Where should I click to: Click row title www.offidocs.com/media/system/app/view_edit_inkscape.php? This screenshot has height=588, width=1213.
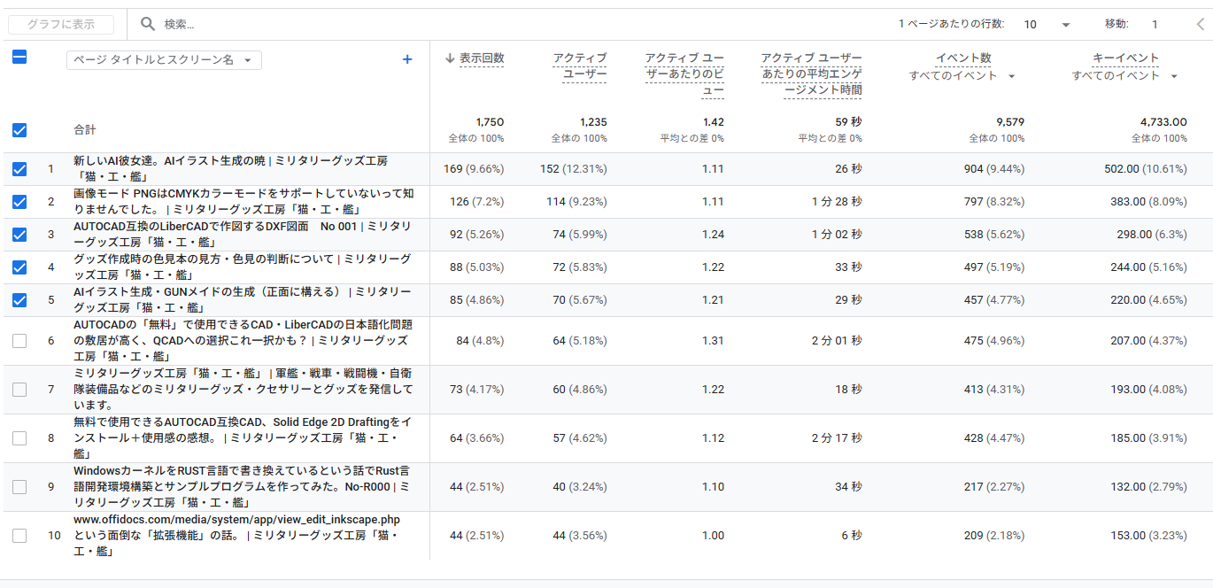[x=236, y=536]
